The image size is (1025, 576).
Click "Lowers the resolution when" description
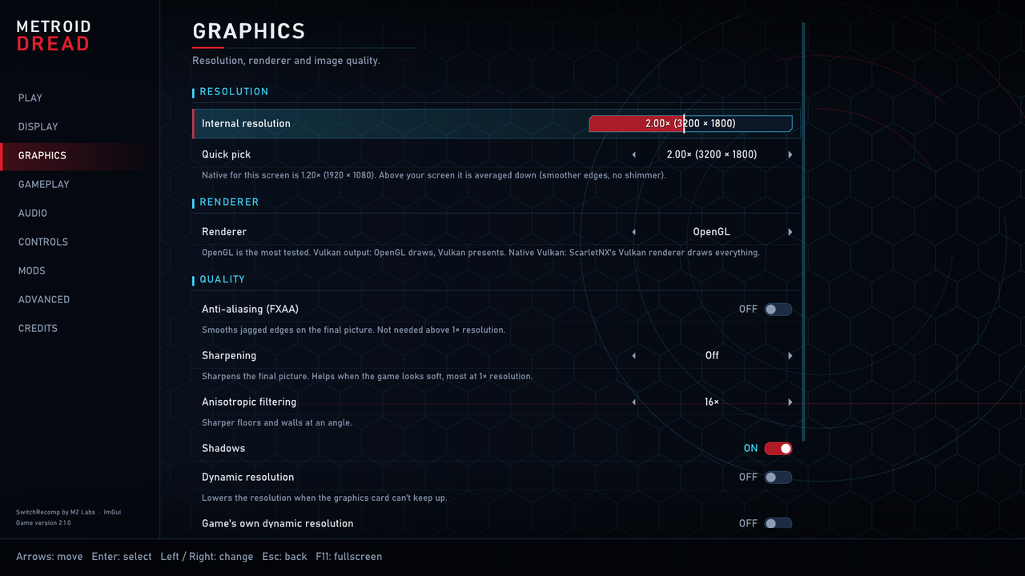tap(324, 498)
